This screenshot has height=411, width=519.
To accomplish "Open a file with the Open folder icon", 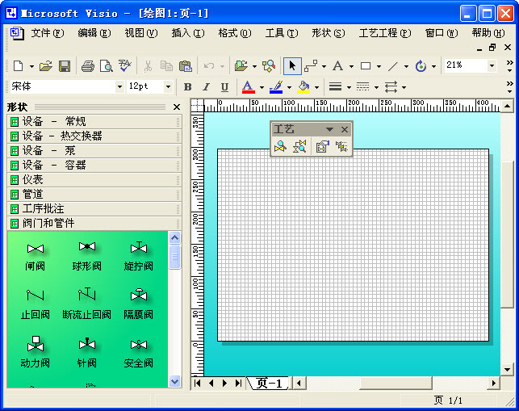I will click(46, 66).
